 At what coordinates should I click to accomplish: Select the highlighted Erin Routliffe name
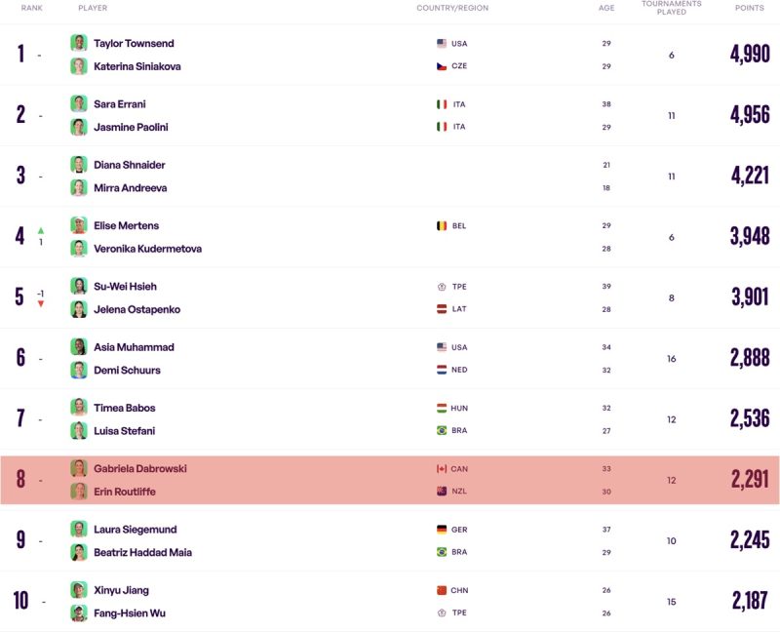tap(125, 492)
